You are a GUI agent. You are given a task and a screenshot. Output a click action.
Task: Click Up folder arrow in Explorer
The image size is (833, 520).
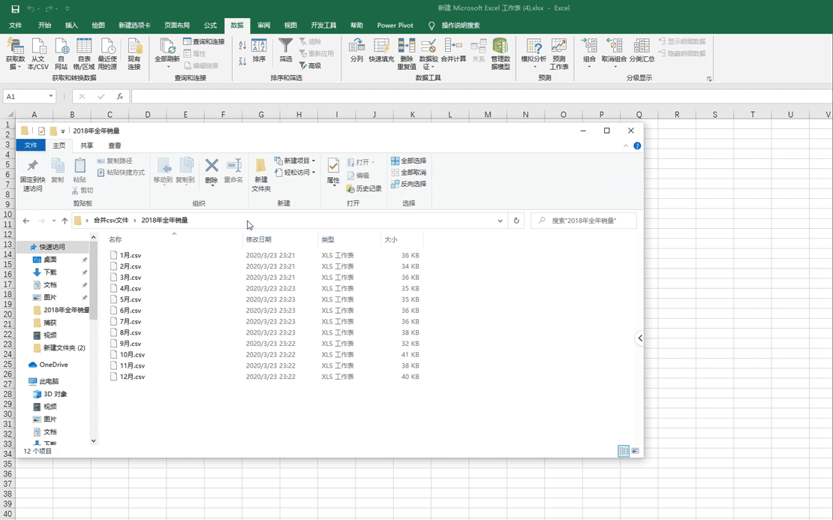[65, 221]
